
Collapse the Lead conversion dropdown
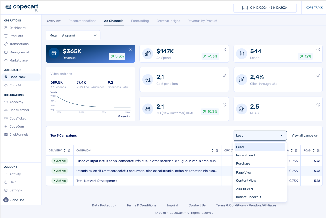pyautogui.click(x=260, y=136)
